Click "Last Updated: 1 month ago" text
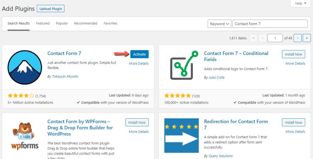The height and width of the screenshot is (159, 313). [284, 95]
